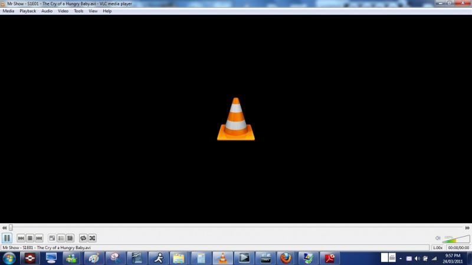Open the Tools menu

78,11
